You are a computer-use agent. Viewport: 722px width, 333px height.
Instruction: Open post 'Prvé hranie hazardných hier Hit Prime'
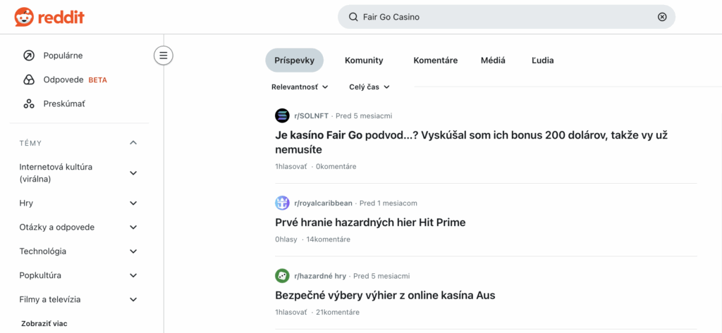tap(370, 222)
